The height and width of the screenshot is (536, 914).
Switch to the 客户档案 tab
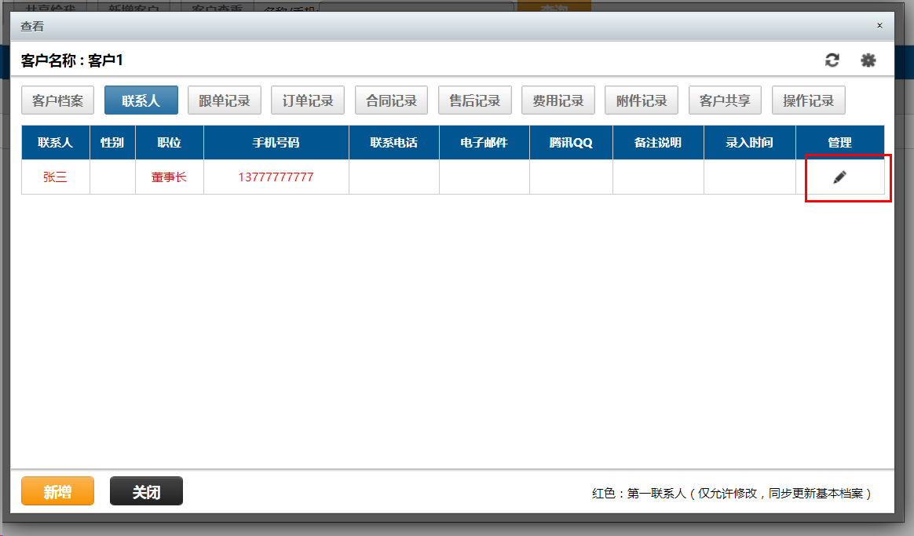coord(57,100)
